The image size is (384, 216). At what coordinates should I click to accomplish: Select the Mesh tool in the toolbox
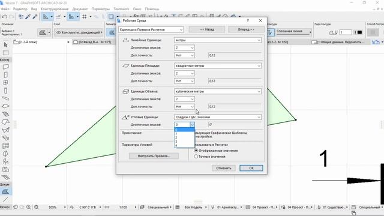tap(5, 178)
